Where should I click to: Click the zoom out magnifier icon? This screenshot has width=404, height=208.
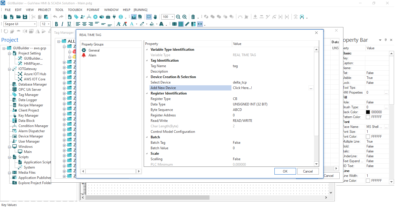[178, 17]
